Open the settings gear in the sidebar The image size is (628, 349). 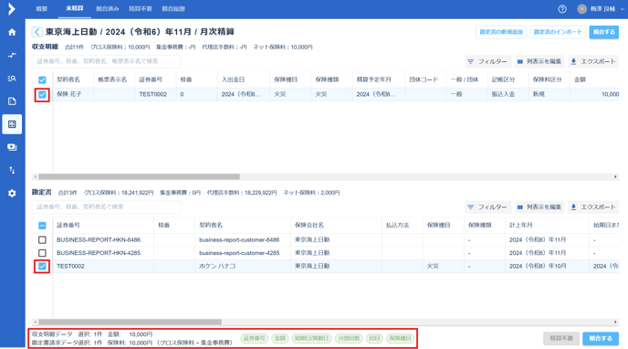[12, 193]
